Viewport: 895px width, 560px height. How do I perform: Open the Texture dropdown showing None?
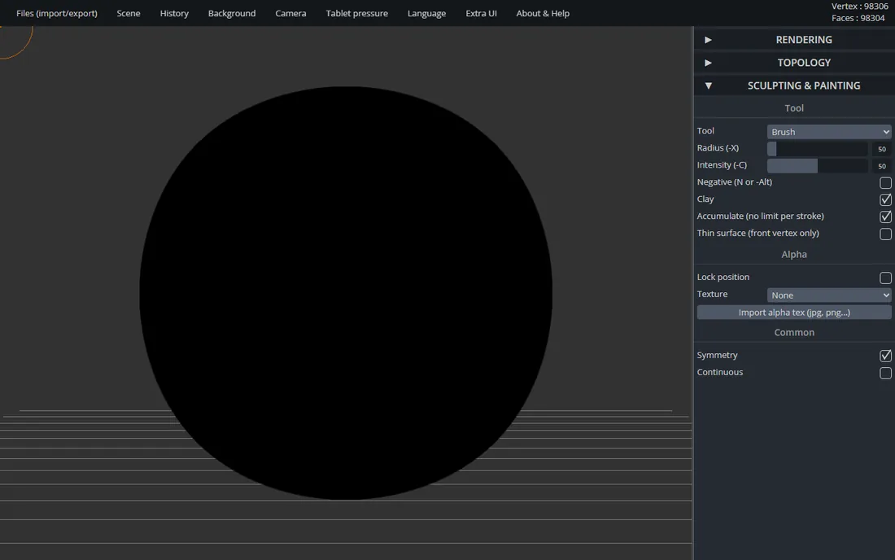click(x=829, y=295)
